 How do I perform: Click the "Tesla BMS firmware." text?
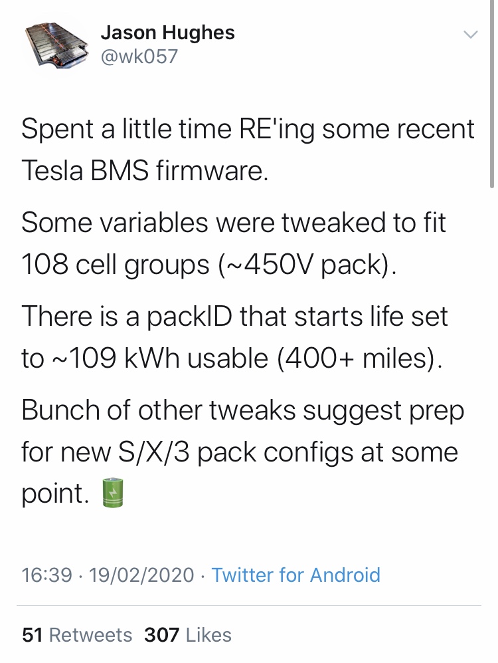coord(145,172)
